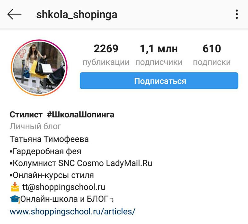The width and height of the screenshot is (248, 224).
Task: Click the Колумнист SNC Cosmo line
Action: [x=81, y=163]
